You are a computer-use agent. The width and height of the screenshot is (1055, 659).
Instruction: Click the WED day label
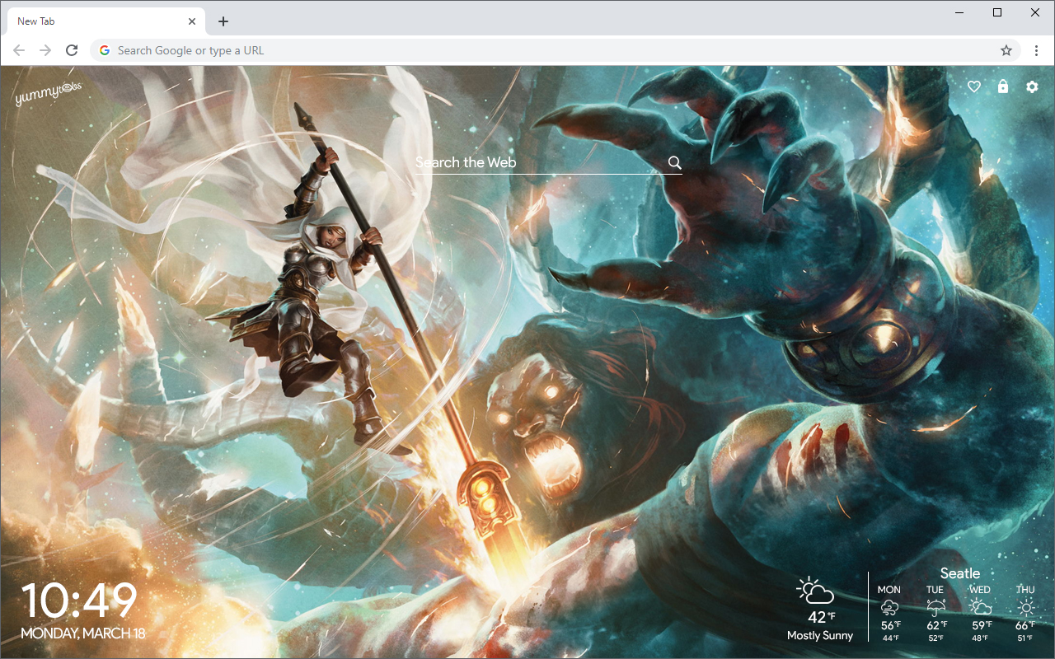point(980,590)
